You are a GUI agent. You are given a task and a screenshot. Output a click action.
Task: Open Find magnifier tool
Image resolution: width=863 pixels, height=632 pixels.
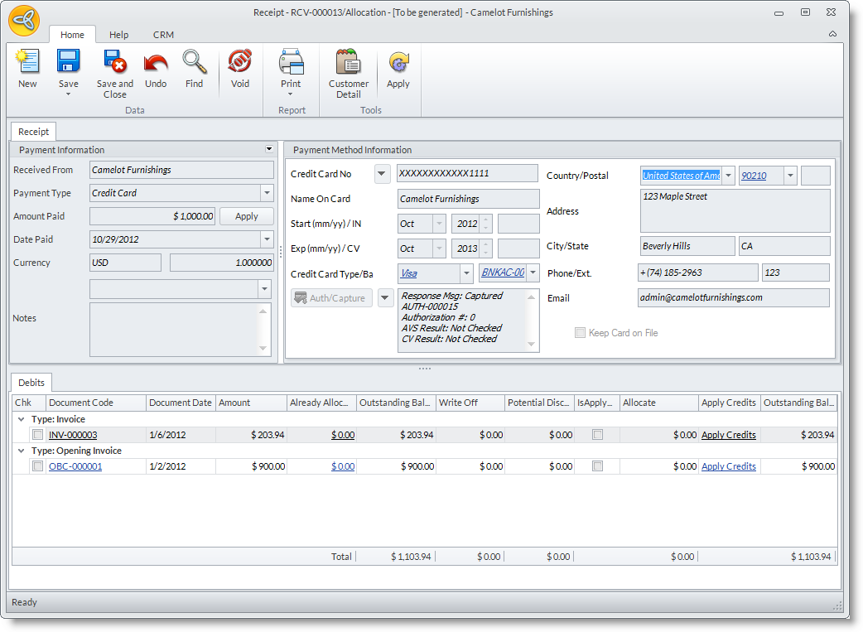tap(194, 63)
